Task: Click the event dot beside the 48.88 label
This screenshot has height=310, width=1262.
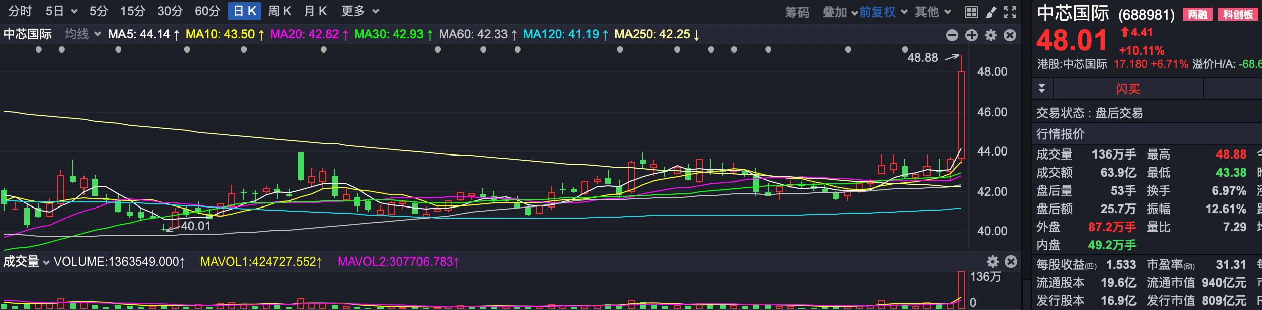Action: [905, 49]
